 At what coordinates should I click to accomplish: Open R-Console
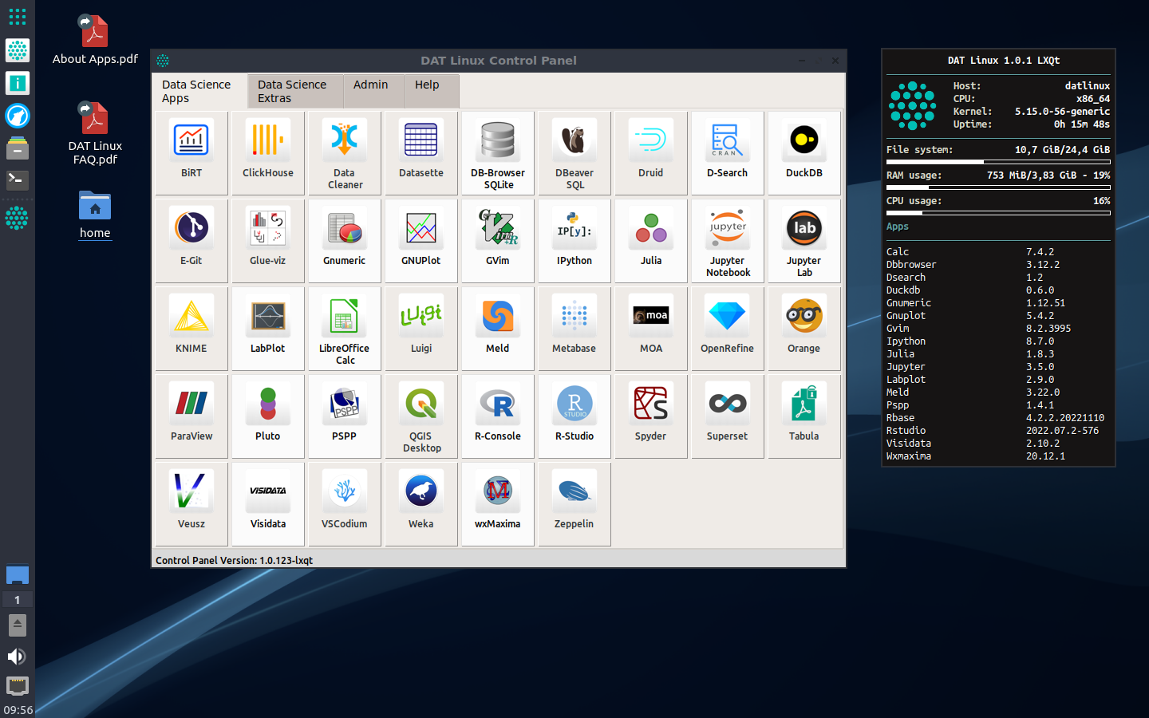click(x=498, y=416)
